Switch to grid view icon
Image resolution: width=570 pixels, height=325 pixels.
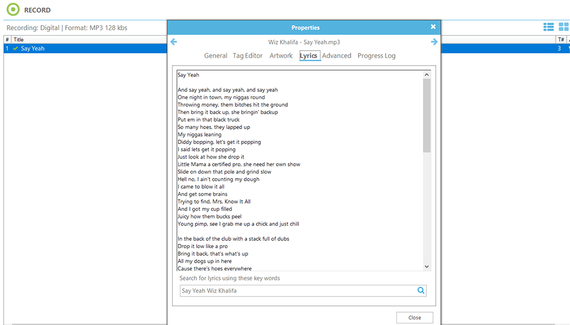564,27
